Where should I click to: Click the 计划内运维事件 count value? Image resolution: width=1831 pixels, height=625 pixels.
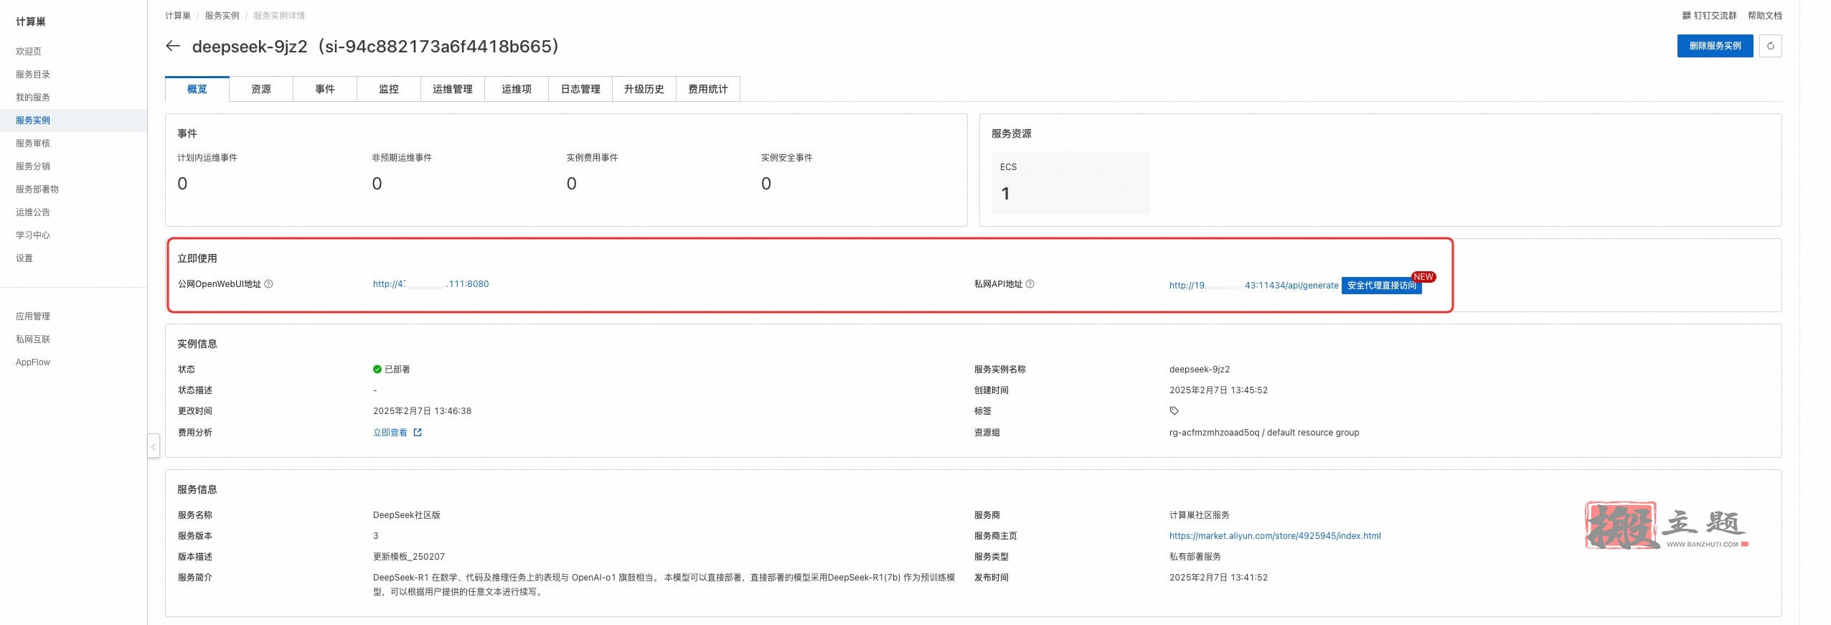click(182, 184)
